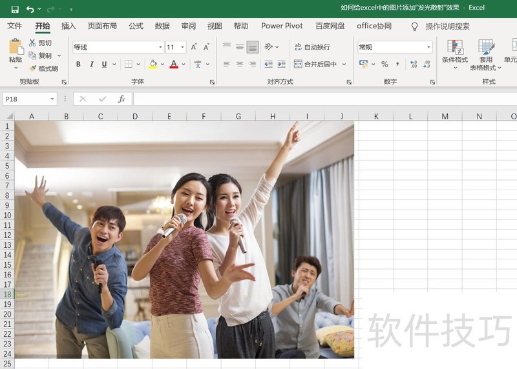Click the 操作说明搜索 search box
517x369 pixels.
[x=447, y=26]
